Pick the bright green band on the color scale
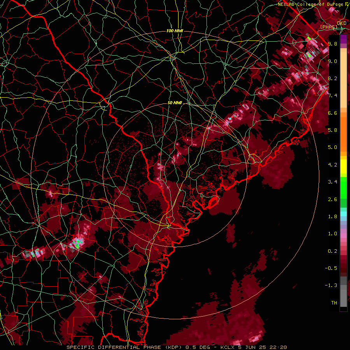This screenshot has height=350, width=350. (343, 188)
